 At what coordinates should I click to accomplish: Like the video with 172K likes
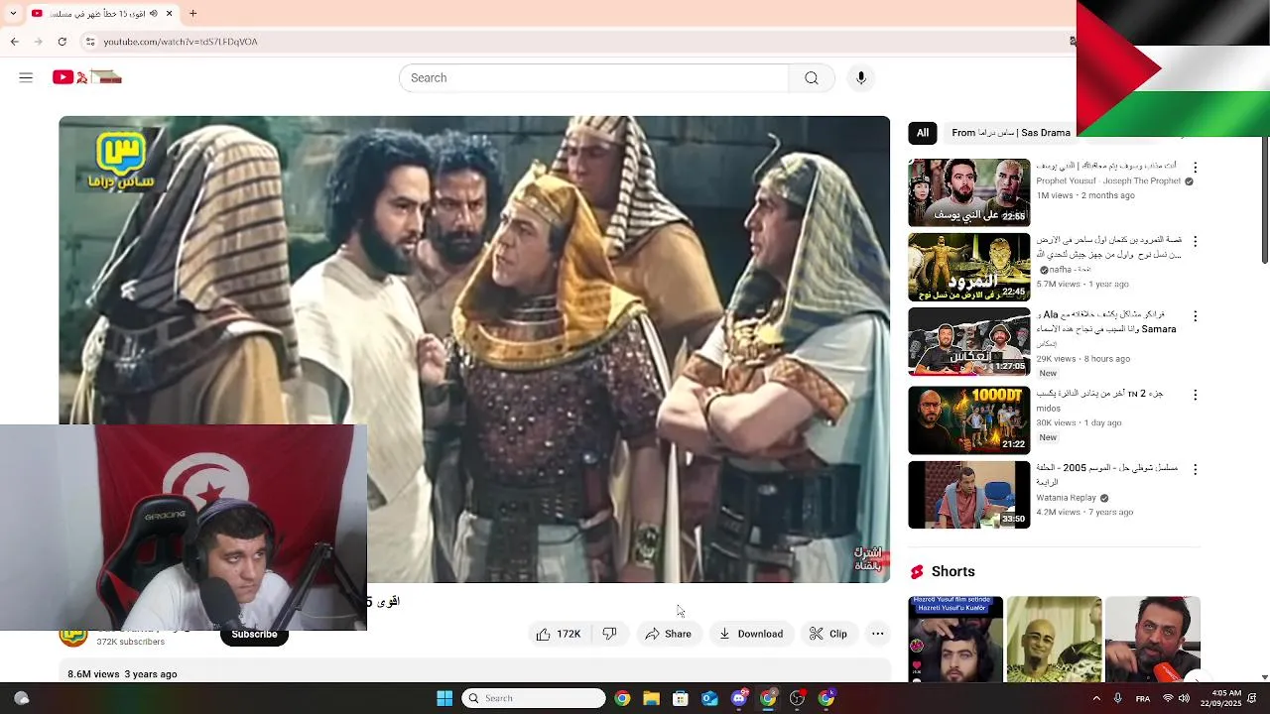click(560, 634)
